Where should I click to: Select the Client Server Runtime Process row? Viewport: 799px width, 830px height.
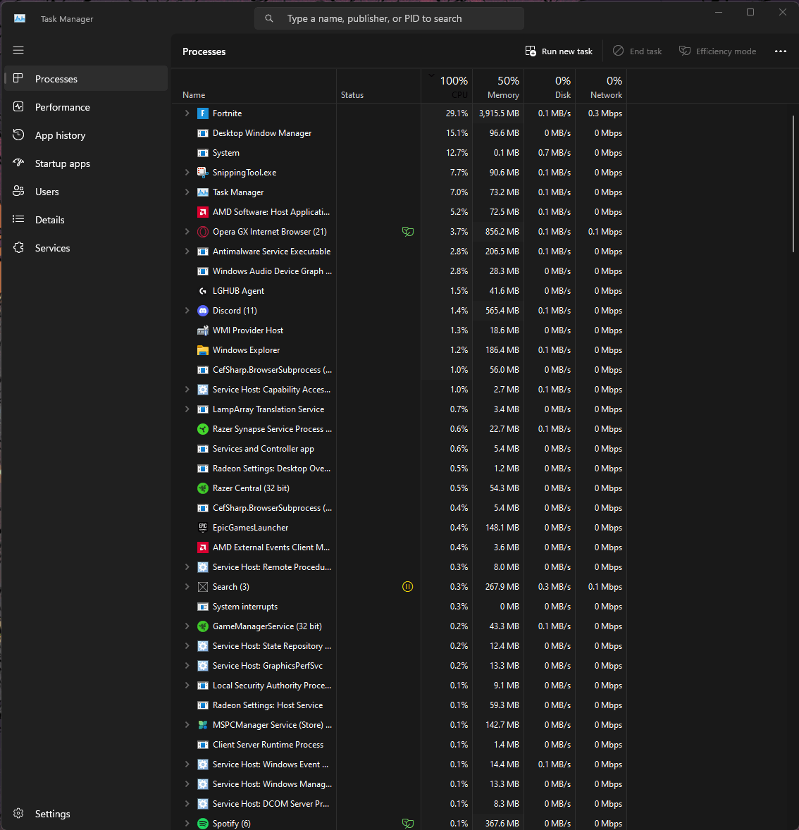click(399, 745)
